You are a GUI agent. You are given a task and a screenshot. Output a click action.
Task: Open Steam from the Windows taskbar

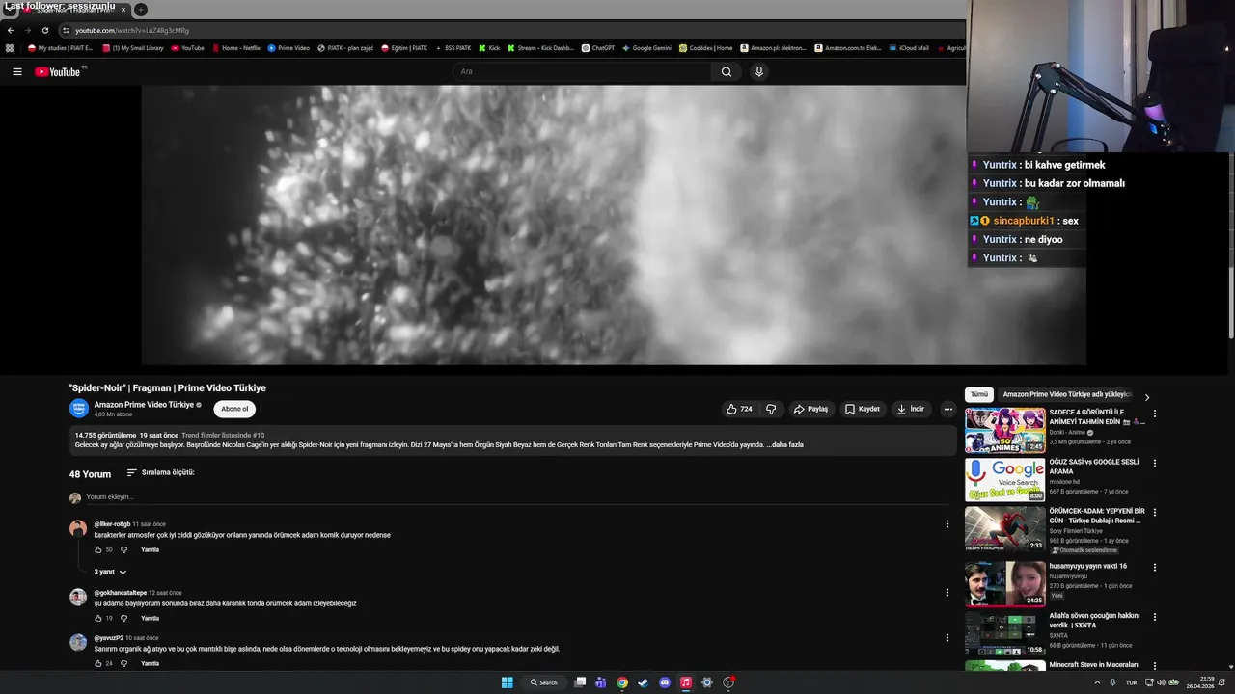coord(644,682)
